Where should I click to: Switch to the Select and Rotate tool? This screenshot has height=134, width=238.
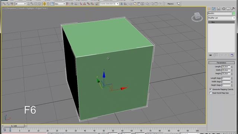pyautogui.click(x=48, y=4)
